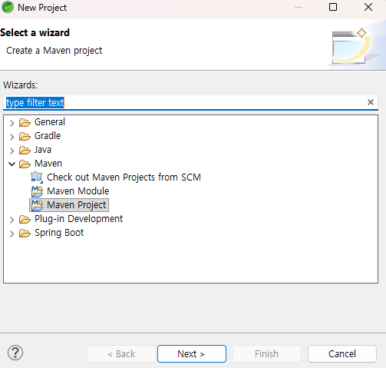Clear the filter text with X icon
This screenshot has width=386, height=368.
(371, 102)
